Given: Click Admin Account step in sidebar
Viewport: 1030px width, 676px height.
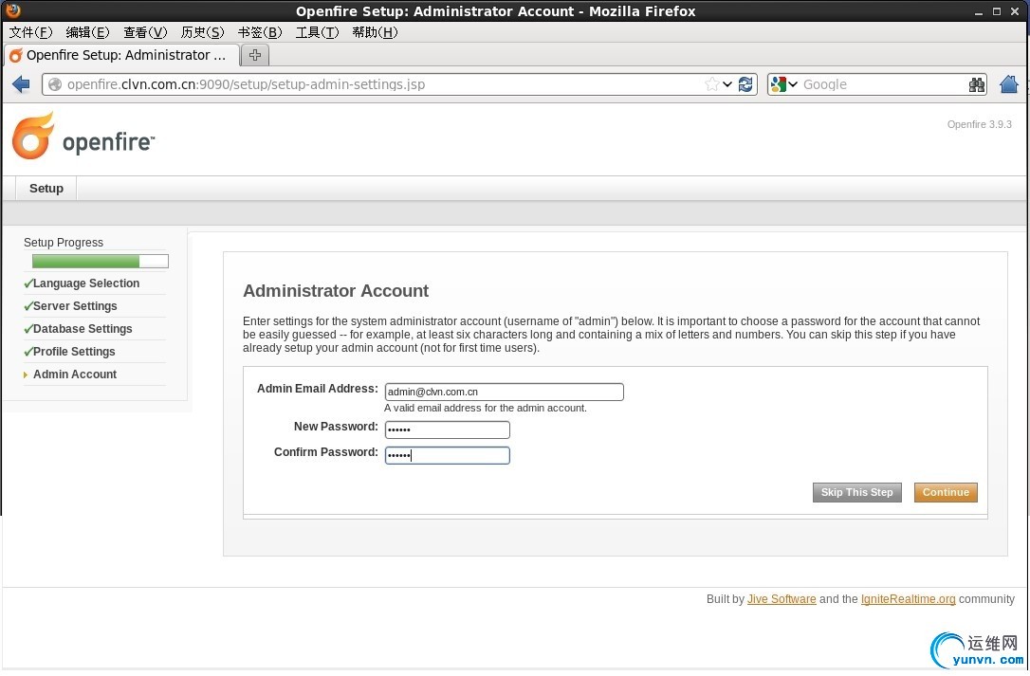Looking at the screenshot, I should (x=75, y=375).
